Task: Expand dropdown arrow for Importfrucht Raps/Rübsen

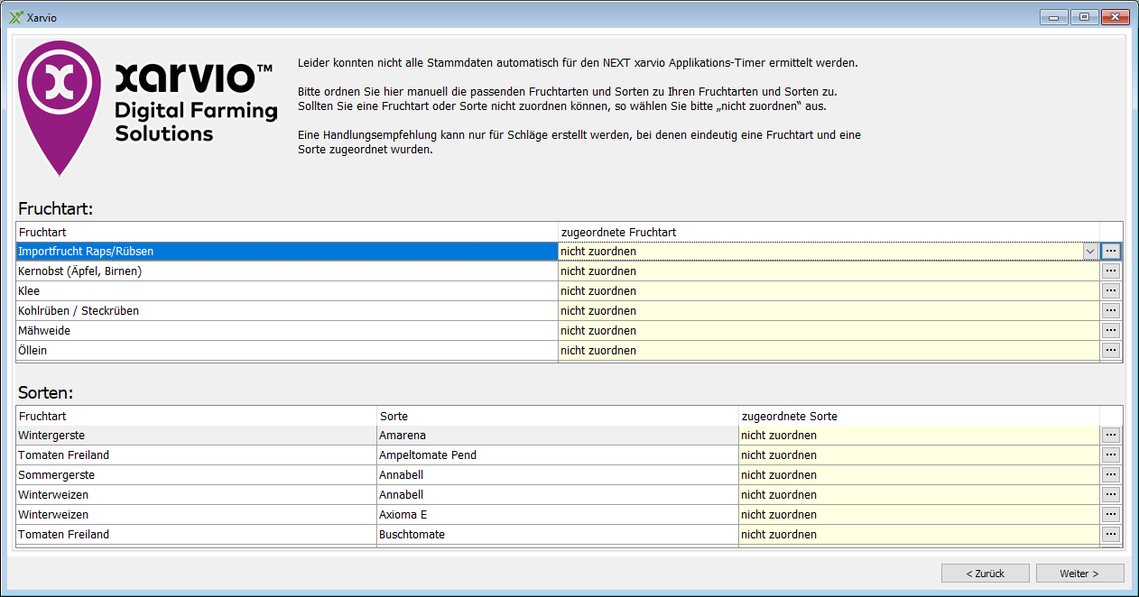Action: (1090, 251)
